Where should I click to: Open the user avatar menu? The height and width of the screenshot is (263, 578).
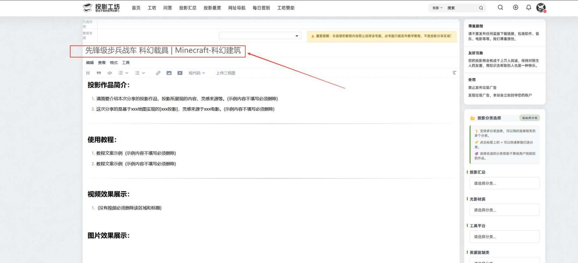tap(541, 8)
